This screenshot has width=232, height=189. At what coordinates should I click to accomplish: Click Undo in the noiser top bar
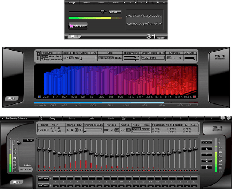(x=101, y=2)
